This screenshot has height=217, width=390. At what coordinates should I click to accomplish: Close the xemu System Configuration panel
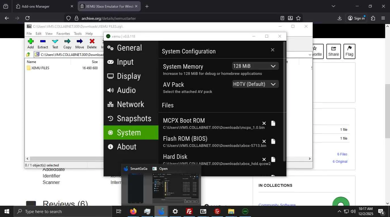273,50
